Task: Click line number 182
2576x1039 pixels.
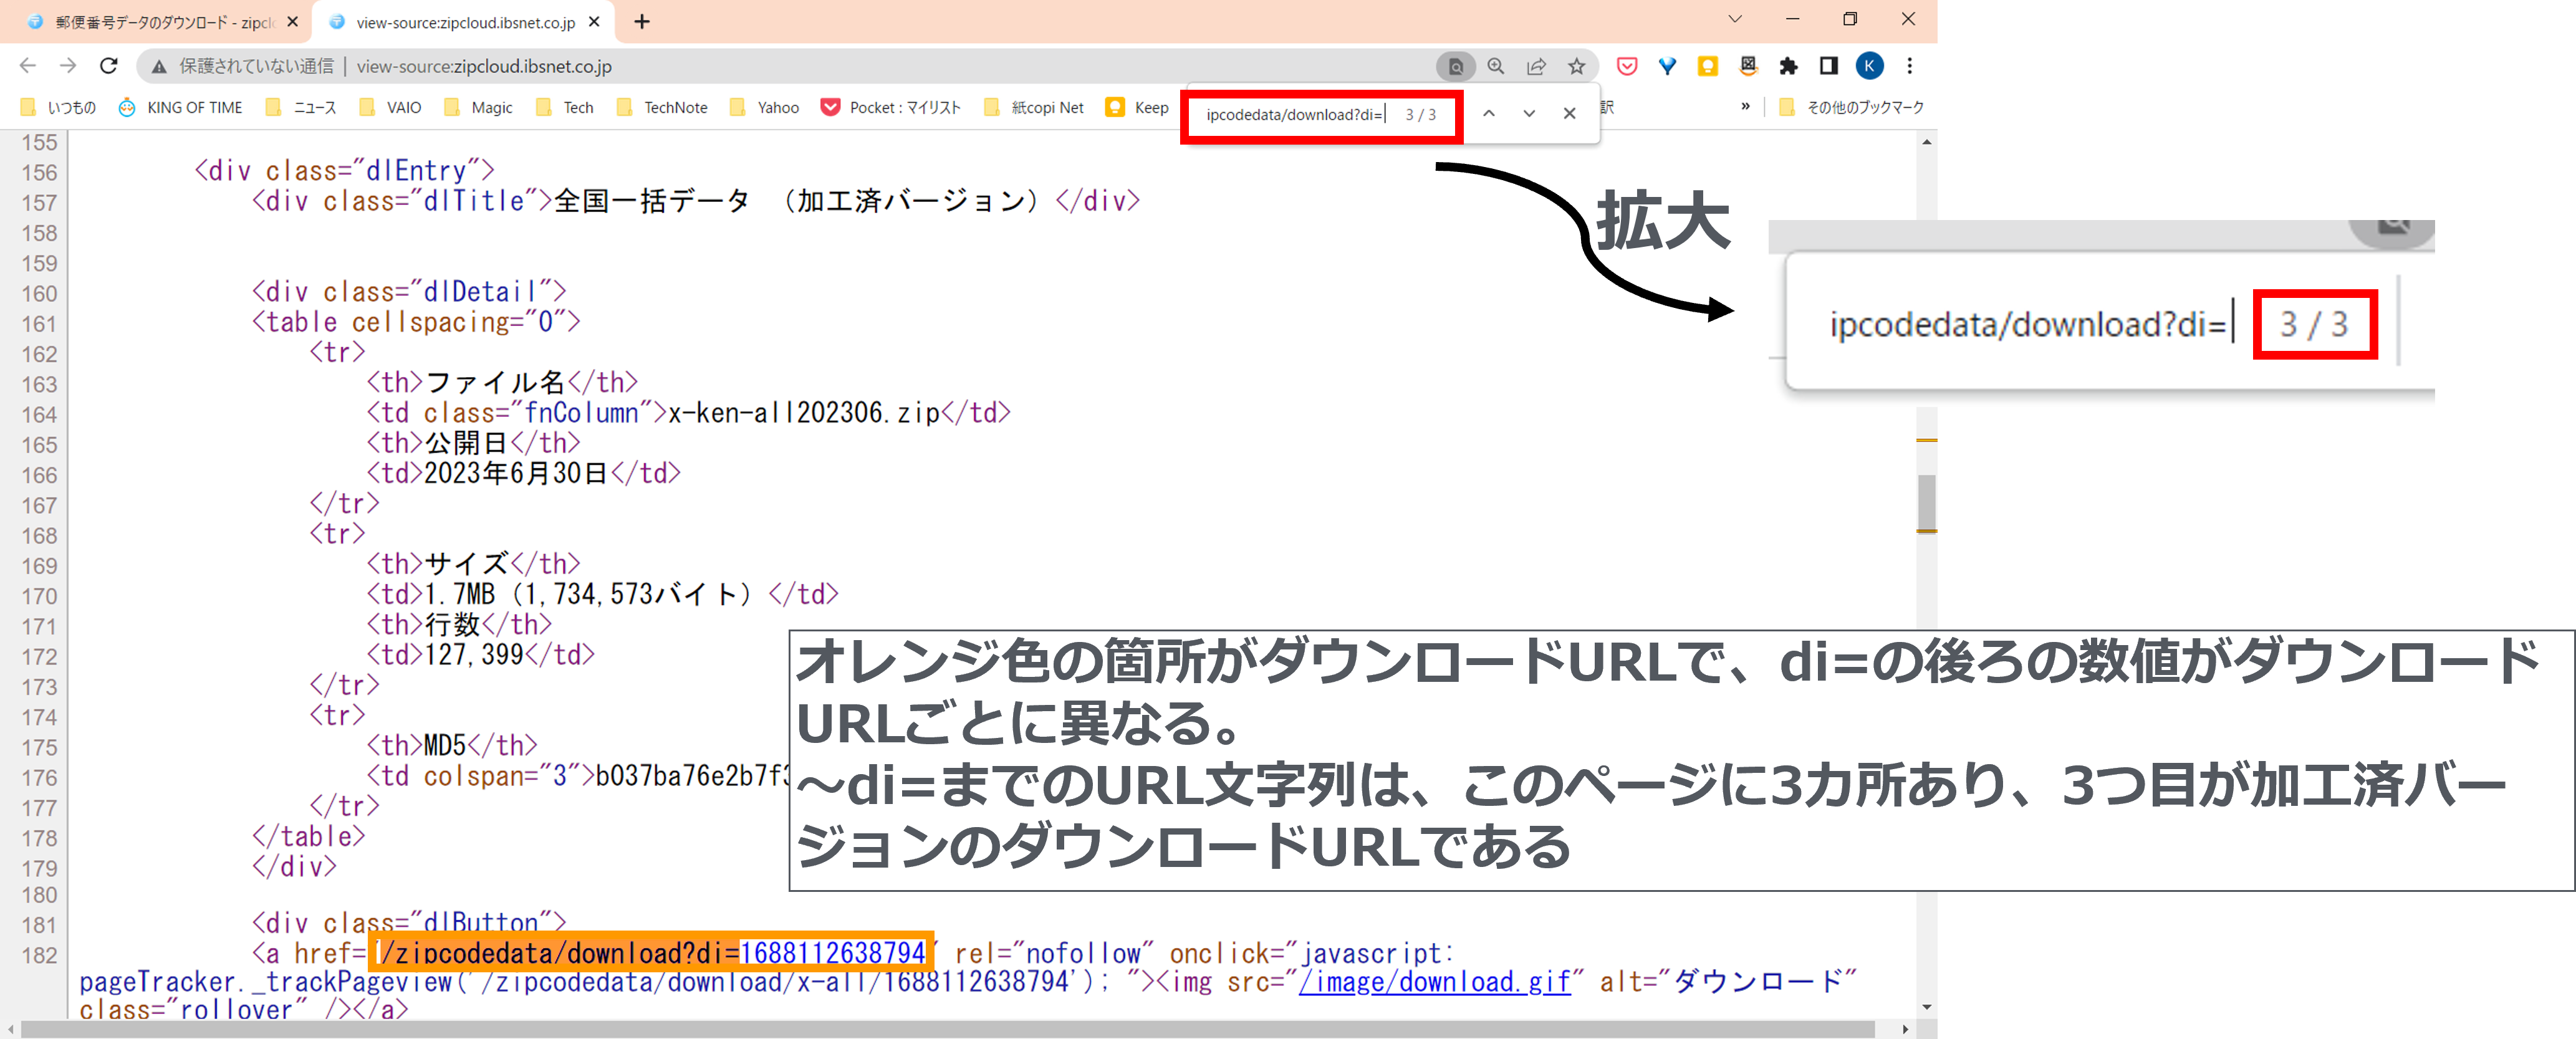Action: pyautogui.click(x=39, y=956)
